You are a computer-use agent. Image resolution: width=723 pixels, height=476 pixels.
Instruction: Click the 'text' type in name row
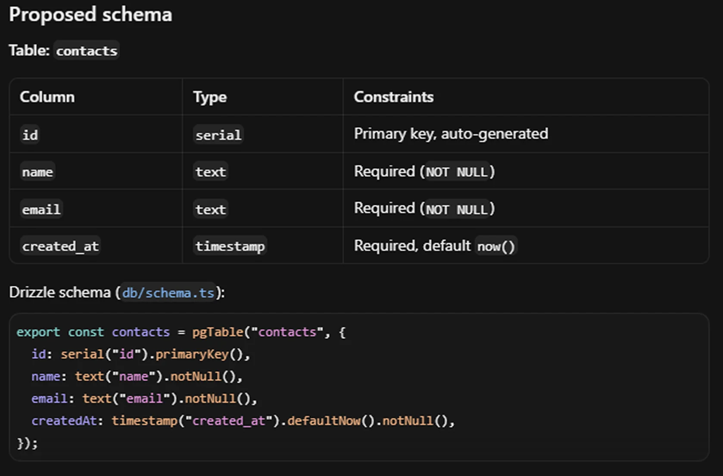click(210, 172)
